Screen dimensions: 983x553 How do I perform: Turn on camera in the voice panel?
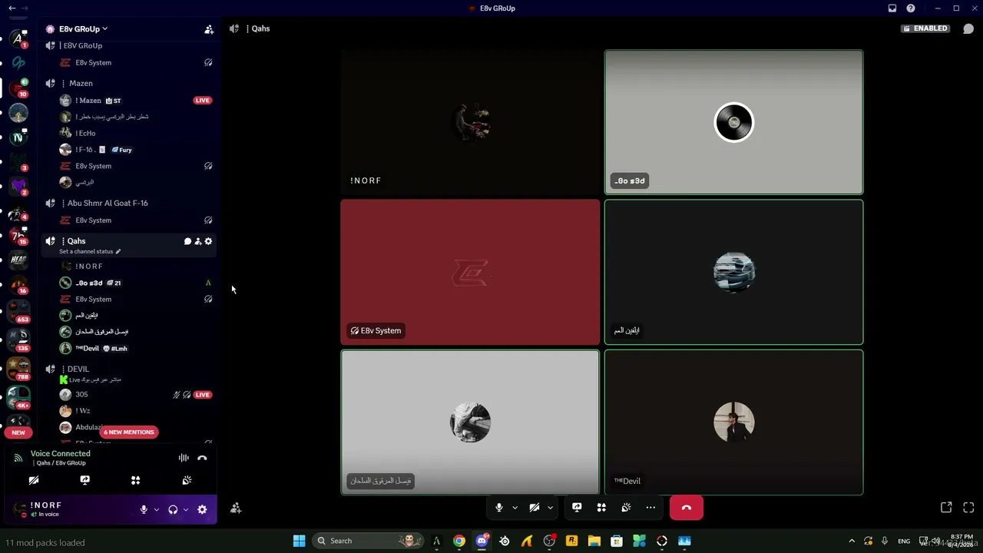(x=34, y=480)
